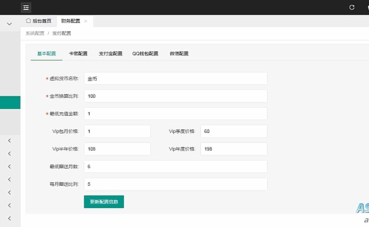369x227 pixels.
Task: Click the refresh icon in top bar
Action: 352,7
